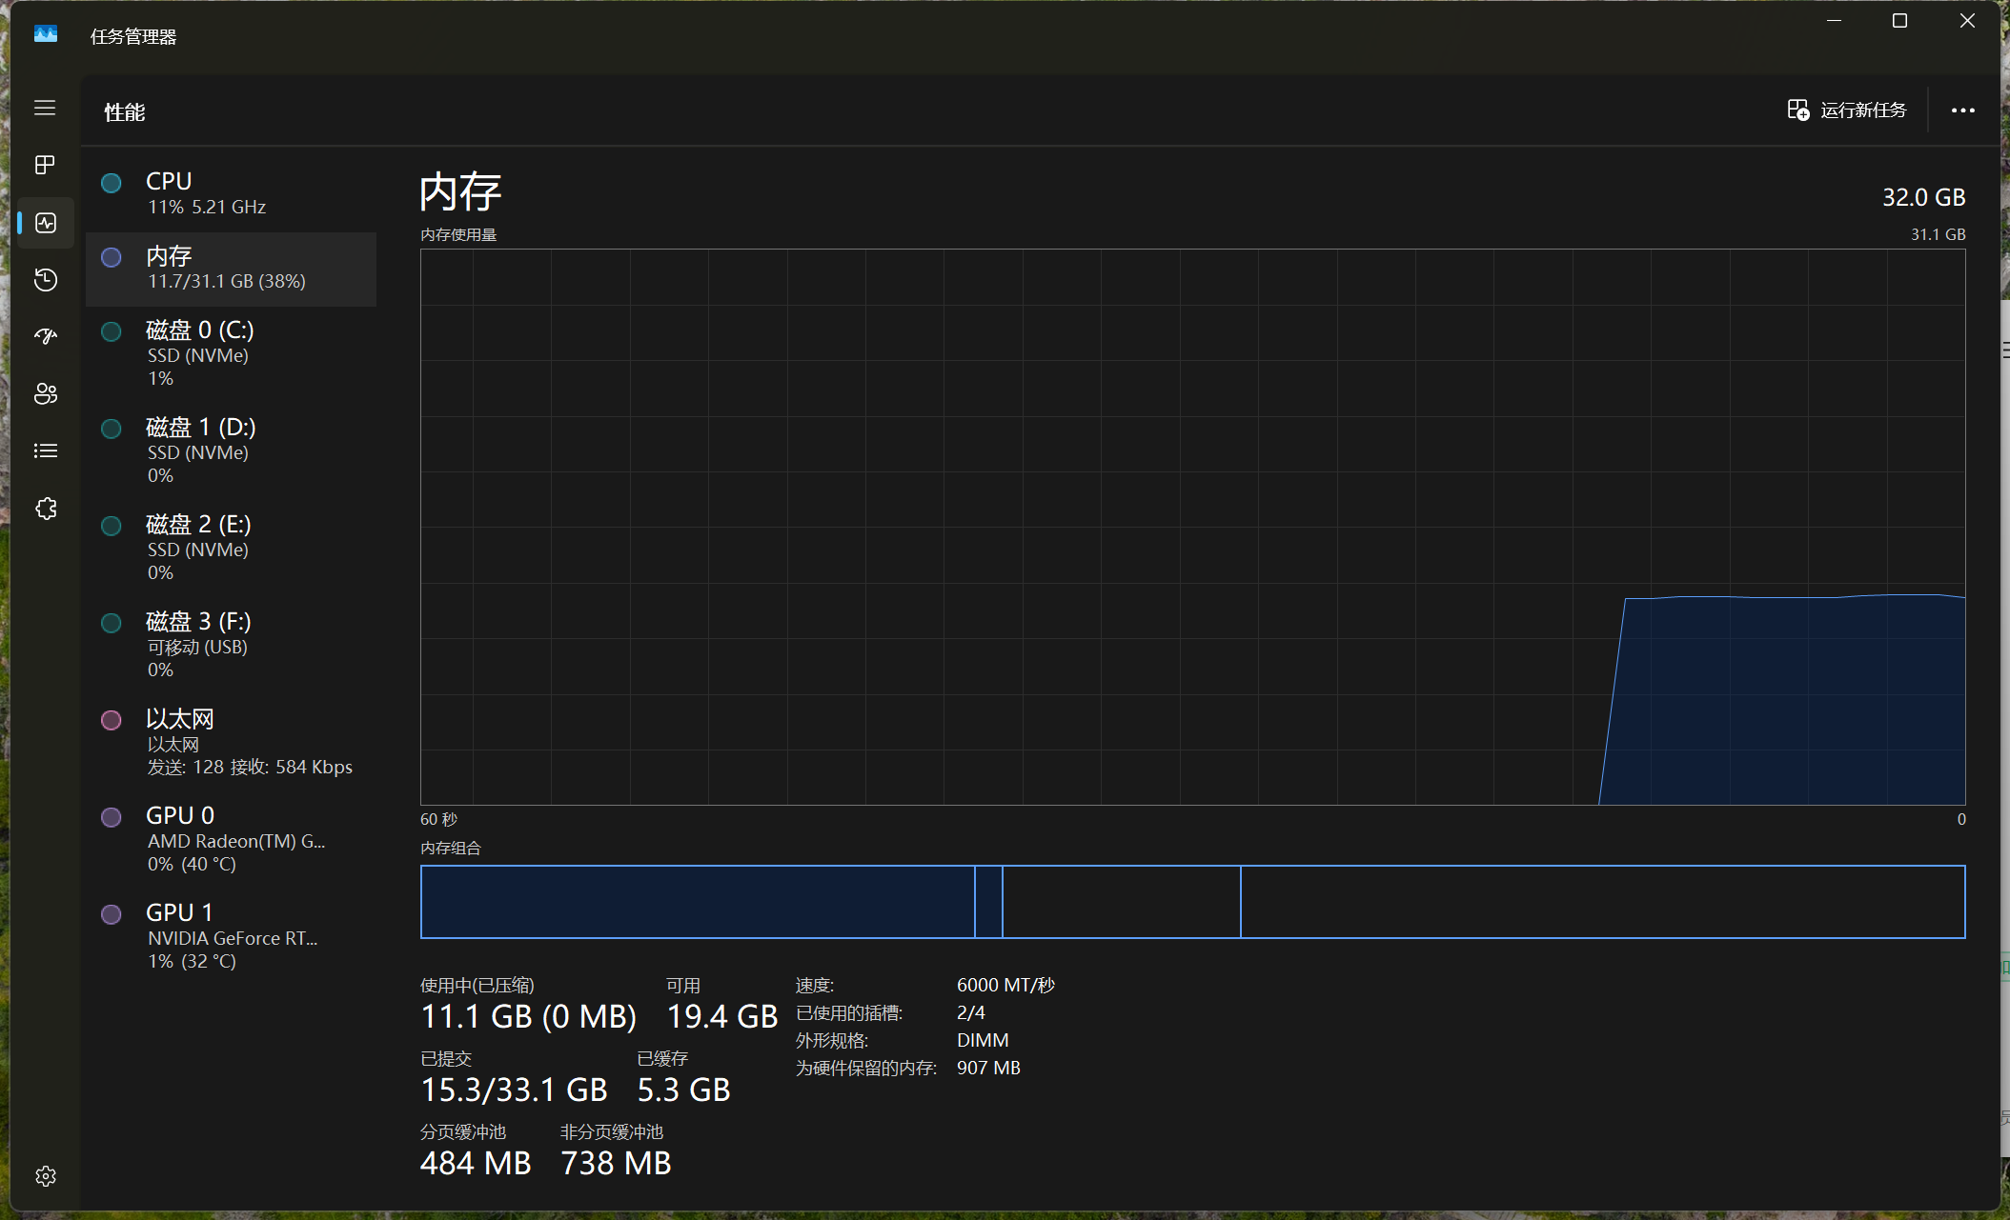Select Disk 3 (F:) removable USB entry
Viewport: 2010px width, 1220px height.
point(231,645)
